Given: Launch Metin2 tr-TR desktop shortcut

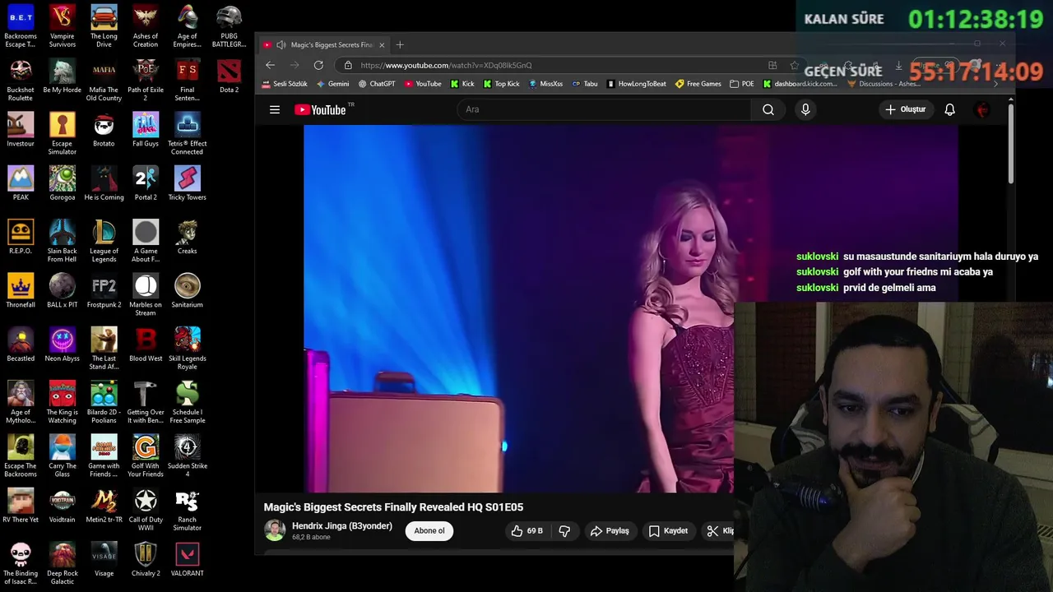Looking at the screenshot, I should click(x=104, y=506).
